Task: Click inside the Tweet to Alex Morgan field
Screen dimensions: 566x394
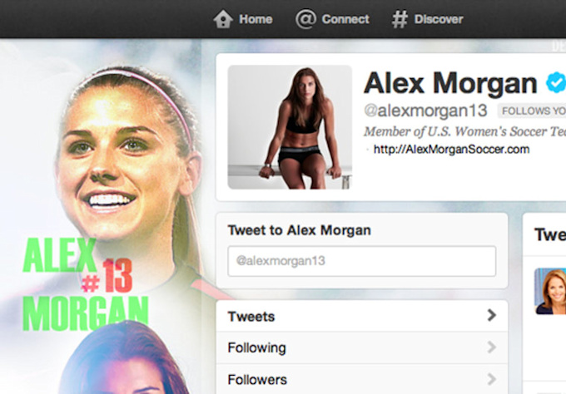Action: (x=362, y=261)
